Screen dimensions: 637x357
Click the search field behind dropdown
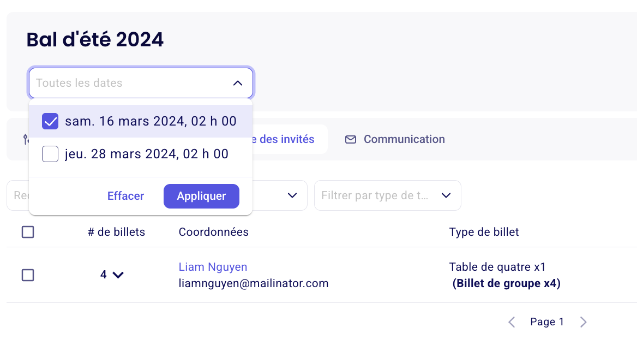(x=18, y=195)
